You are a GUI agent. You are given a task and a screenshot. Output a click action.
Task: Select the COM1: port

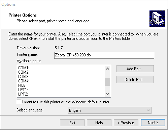tap(61, 68)
